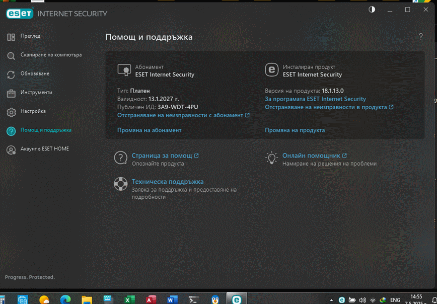Open За програмата ESET Internet Security link
This screenshot has width=437, height=304.
click(316, 99)
